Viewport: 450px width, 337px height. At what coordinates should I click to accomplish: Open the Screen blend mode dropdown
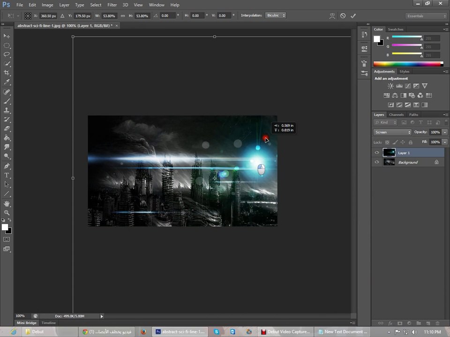click(x=392, y=132)
